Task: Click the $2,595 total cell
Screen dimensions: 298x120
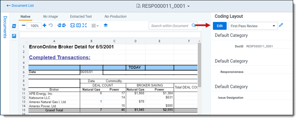Action: pos(160,110)
